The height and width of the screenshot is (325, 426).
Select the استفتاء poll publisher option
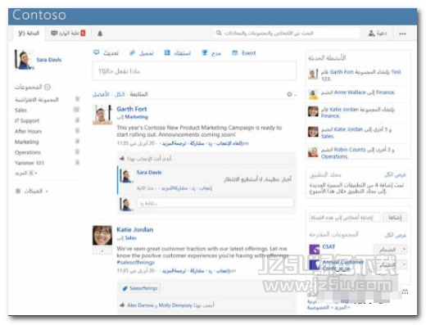point(178,53)
